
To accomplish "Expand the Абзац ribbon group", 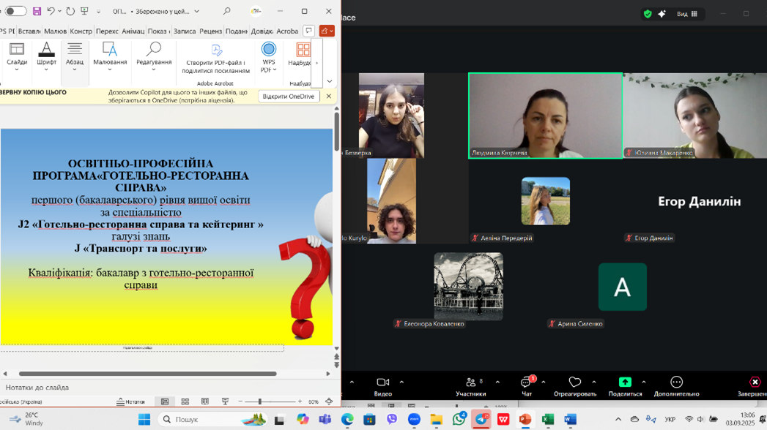I will 74,57.
